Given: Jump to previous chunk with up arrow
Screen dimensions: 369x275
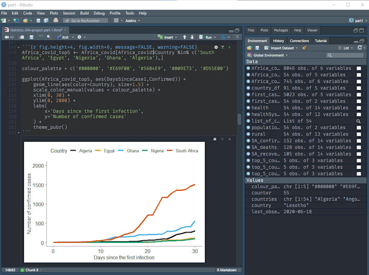Looking at the screenshot, I should click(184, 37).
